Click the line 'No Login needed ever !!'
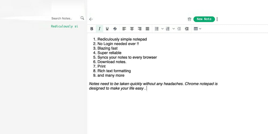The height and width of the screenshot is (134, 268). click(x=118, y=44)
